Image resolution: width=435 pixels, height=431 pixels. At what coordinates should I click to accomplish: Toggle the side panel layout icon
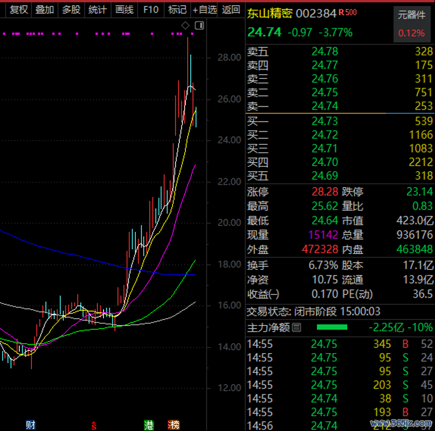pos(200,26)
